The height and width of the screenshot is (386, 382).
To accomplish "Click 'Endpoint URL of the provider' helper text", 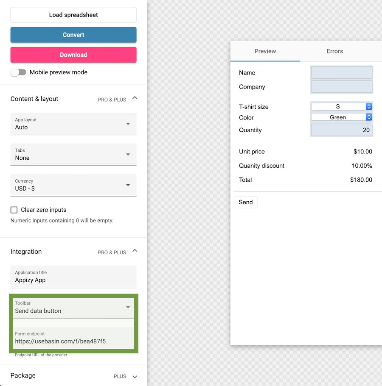I will [x=41, y=355].
